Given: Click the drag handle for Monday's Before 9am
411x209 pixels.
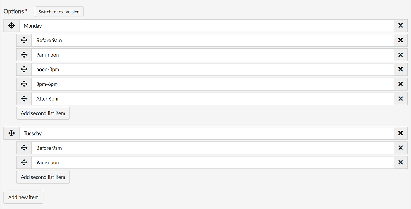Looking at the screenshot, I should coord(24,40).
